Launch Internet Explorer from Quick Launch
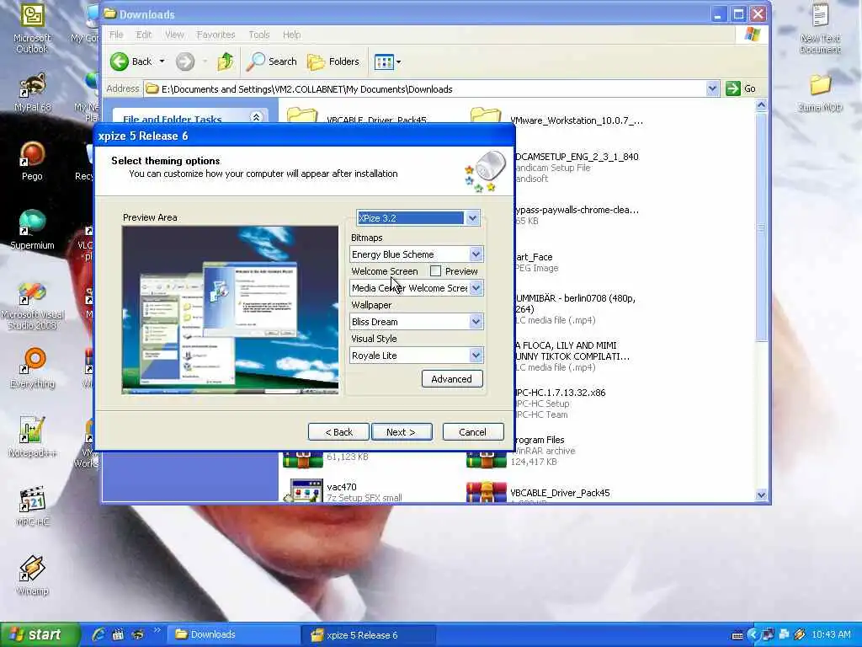 [x=99, y=634]
